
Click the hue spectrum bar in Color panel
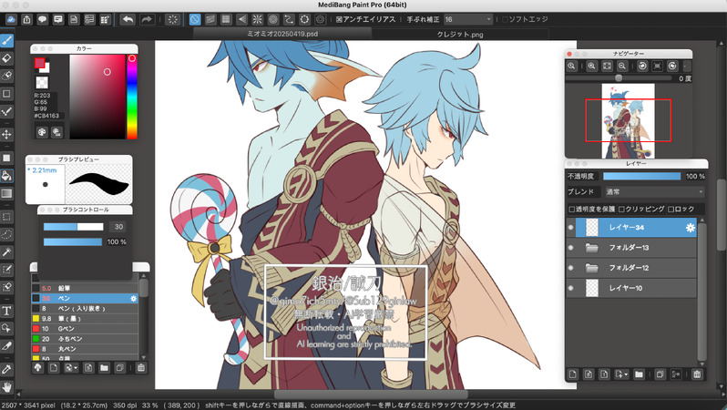pos(132,97)
